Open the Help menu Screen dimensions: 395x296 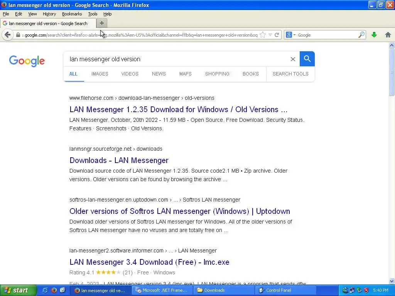pos(107,14)
